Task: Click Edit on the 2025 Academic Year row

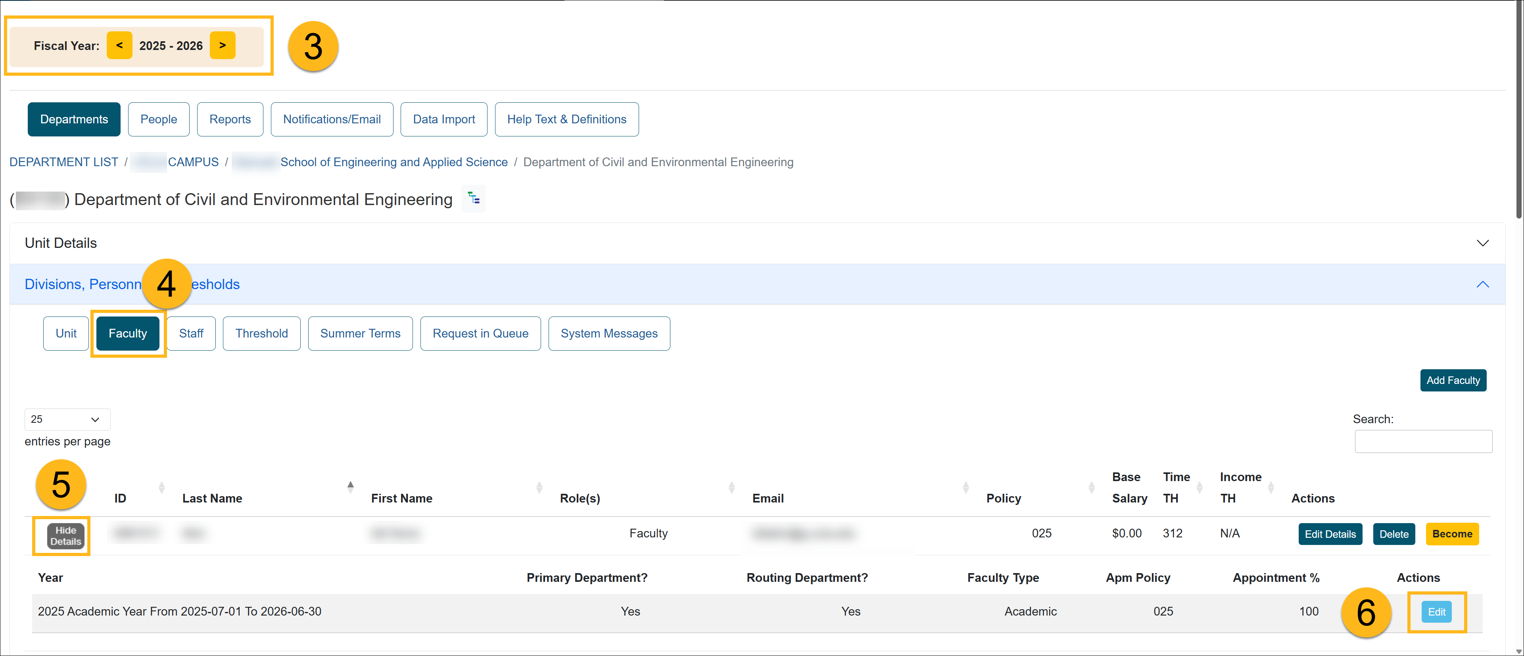Action: [1436, 612]
